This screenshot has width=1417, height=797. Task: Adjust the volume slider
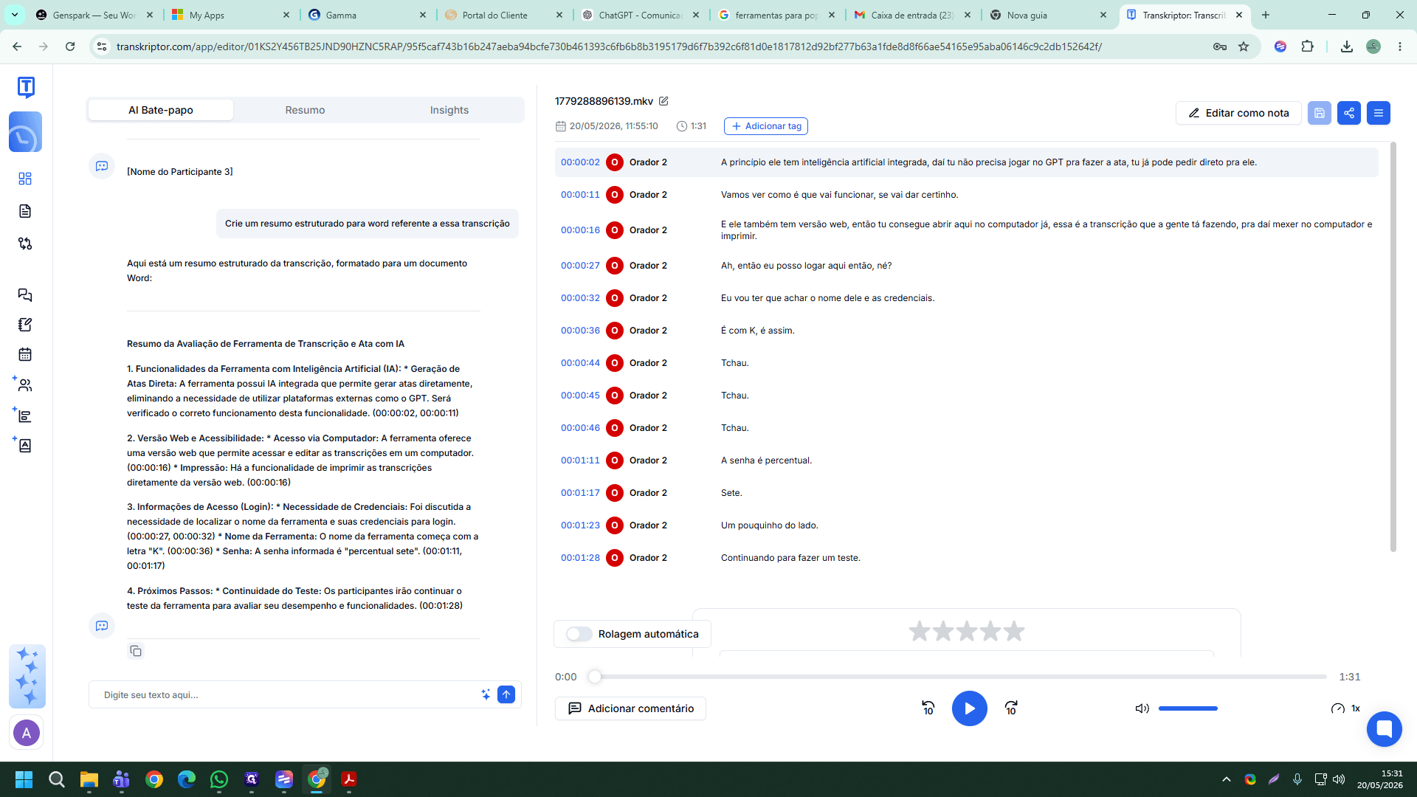[1188, 708]
